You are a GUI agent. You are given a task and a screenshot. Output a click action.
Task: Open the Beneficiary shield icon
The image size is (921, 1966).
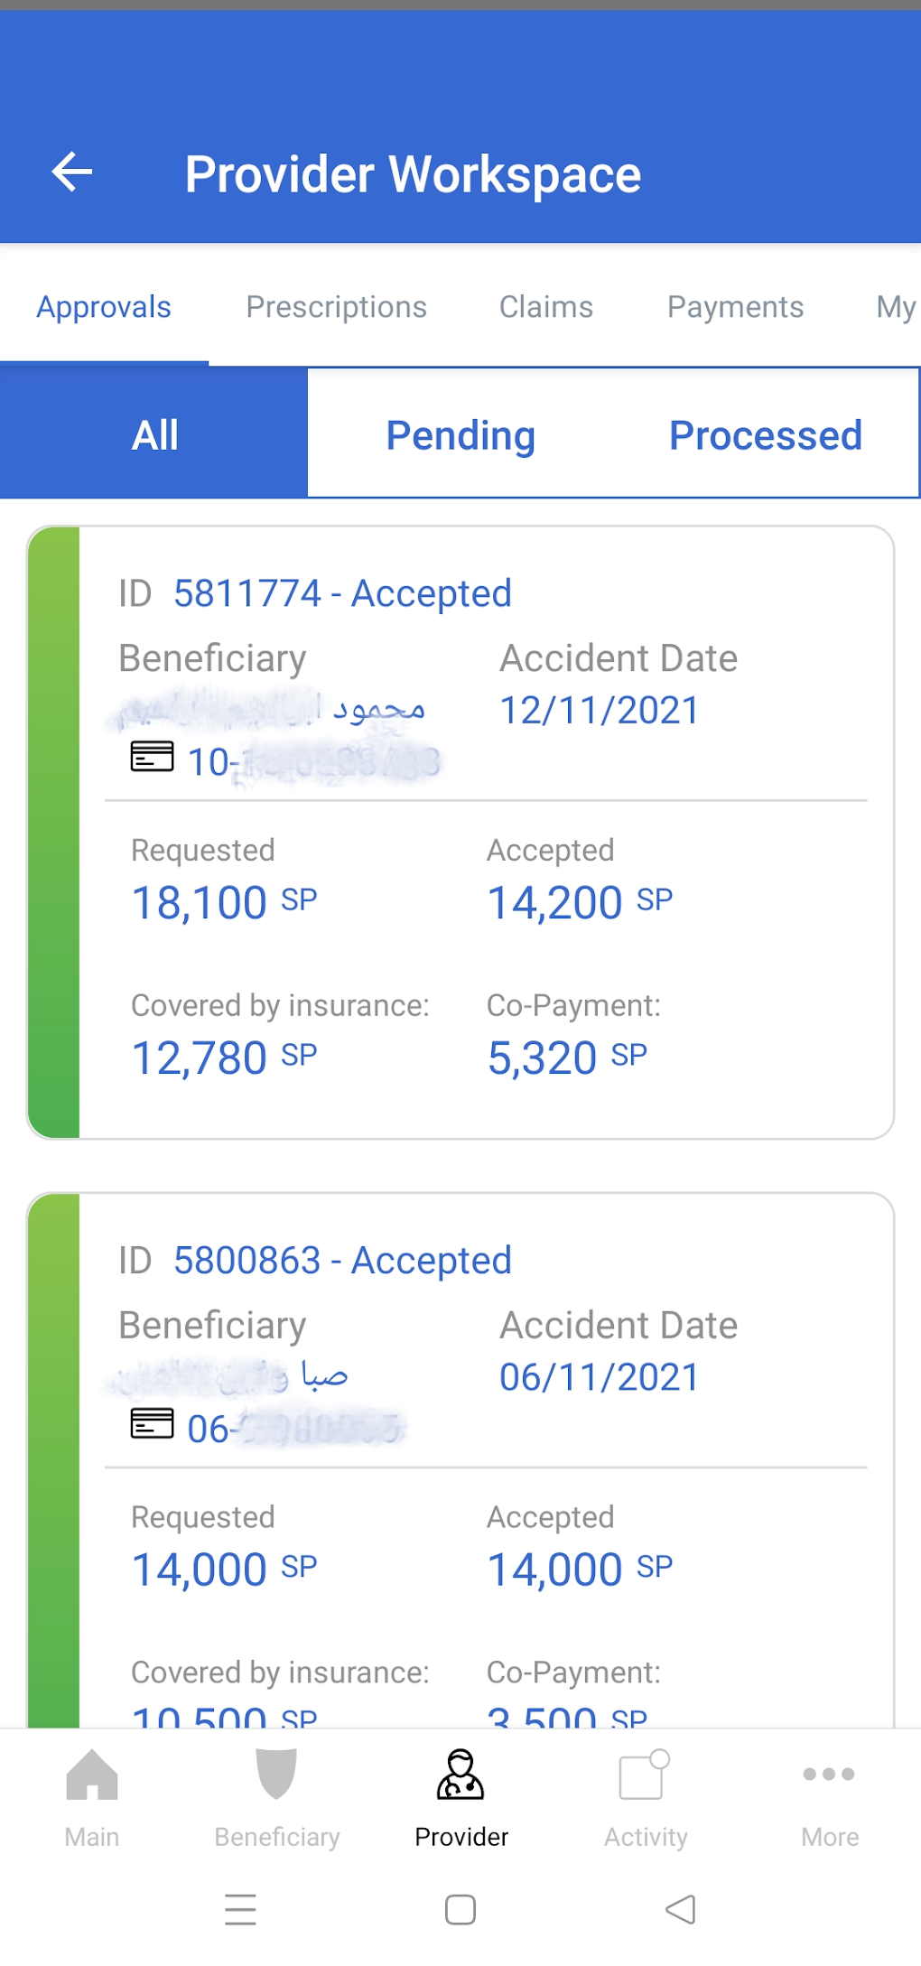(276, 1775)
